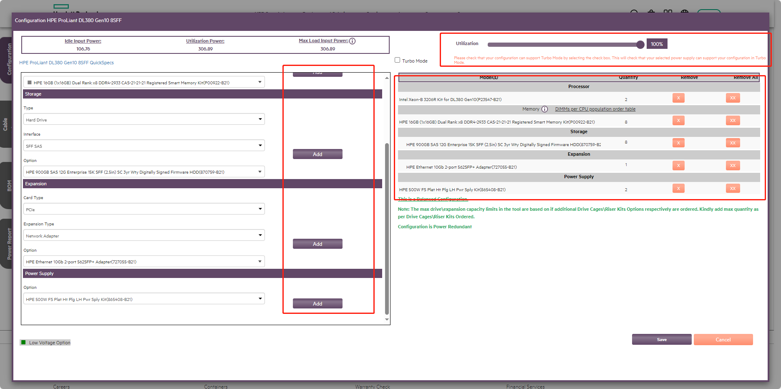Cancel the configuration dialog
Screen dimensions: 781x389
(x=723, y=339)
